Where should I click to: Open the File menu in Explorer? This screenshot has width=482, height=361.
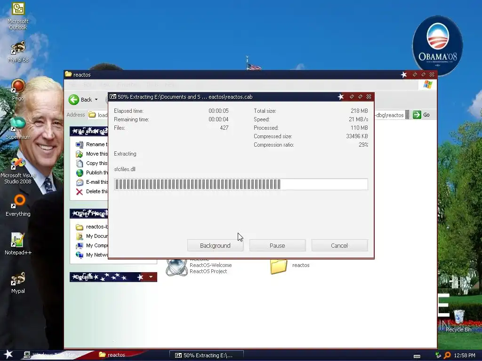[x=72, y=85]
